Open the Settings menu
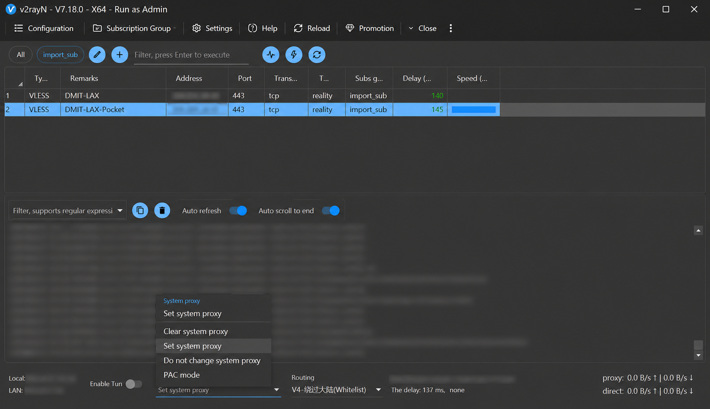Viewport: 710px width, 409px height. click(x=212, y=28)
